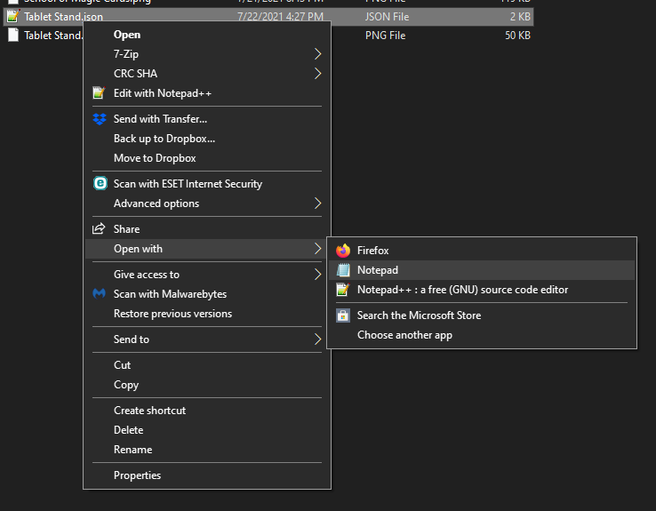
Task: Select Properties from the context menu
Action: point(137,475)
